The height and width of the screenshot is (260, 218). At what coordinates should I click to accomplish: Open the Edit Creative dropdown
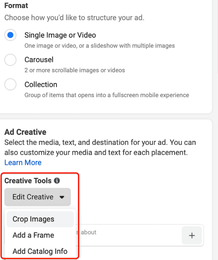pyautogui.click(x=37, y=197)
